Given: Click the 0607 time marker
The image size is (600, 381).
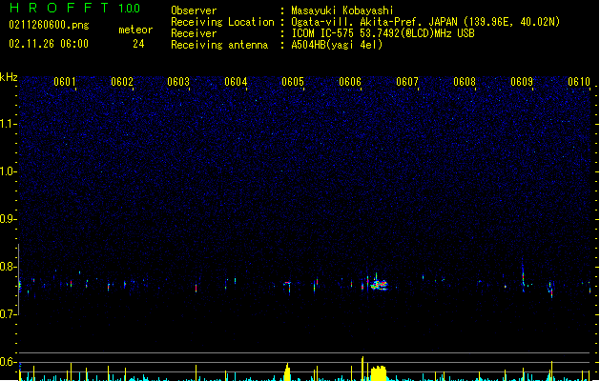Looking at the screenshot, I should point(407,82).
